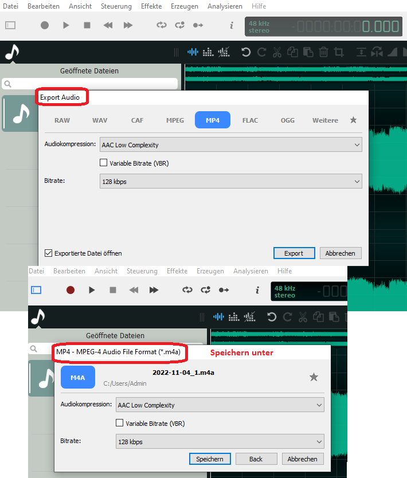Click the crop icon in the upper window
The width and height of the screenshot is (407, 478).
click(339, 52)
